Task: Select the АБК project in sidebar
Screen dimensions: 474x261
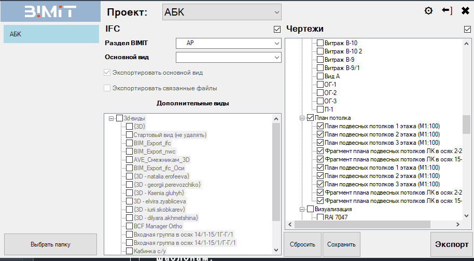Action: 50,34
